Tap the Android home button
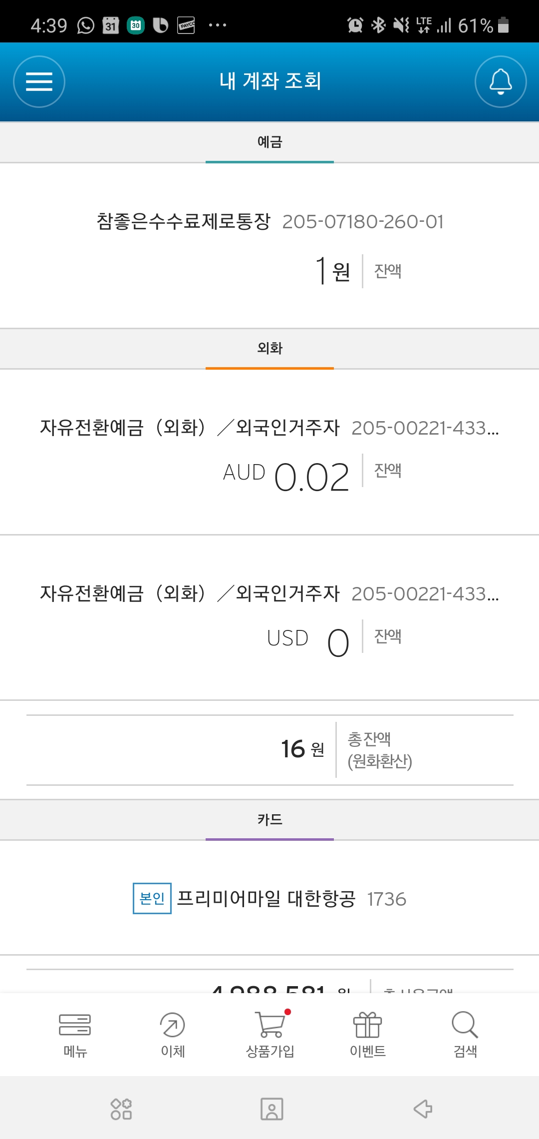Viewport: 539px width, 1139px height. [x=271, y=1109]
